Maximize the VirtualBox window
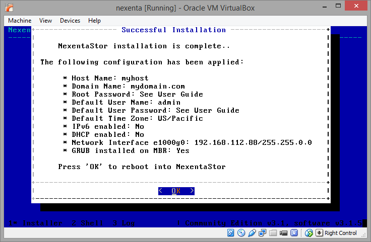The height and width of the screenshot is (242, 371). 338,6
